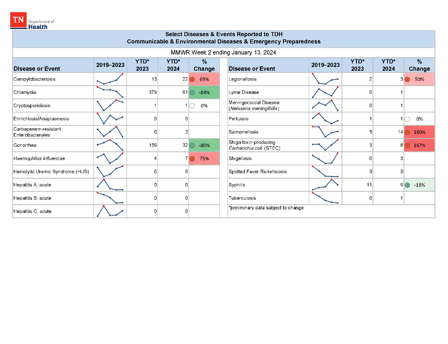Select the red 69% indicator for Campylobacteriosis
The image size is (448, 344).
point(192,79)
